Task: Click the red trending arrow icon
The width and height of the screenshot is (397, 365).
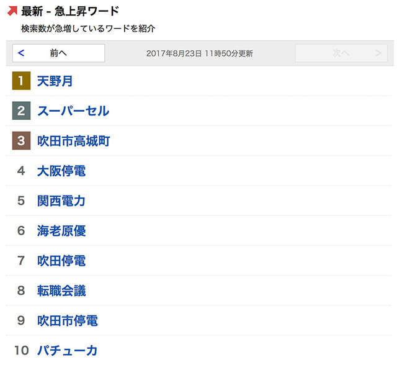Action: click(12, 11)
